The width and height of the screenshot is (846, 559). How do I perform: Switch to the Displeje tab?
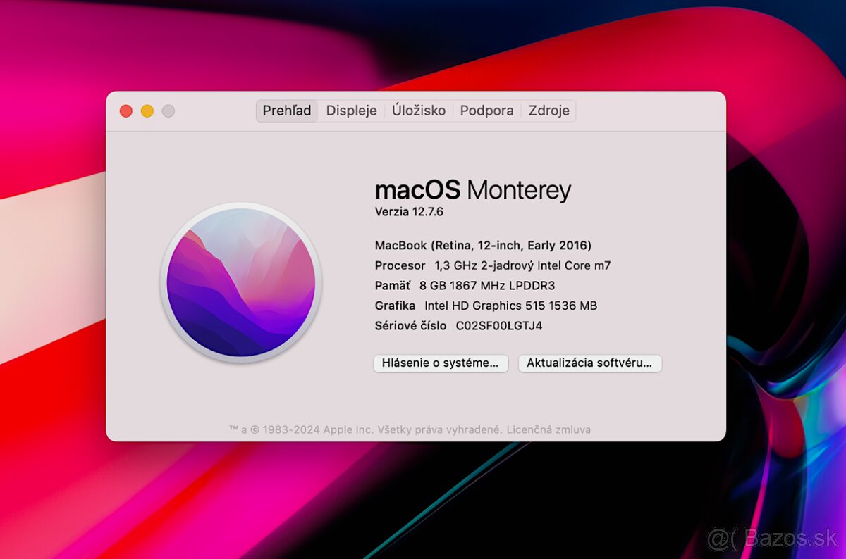click(x=351, y=111)
